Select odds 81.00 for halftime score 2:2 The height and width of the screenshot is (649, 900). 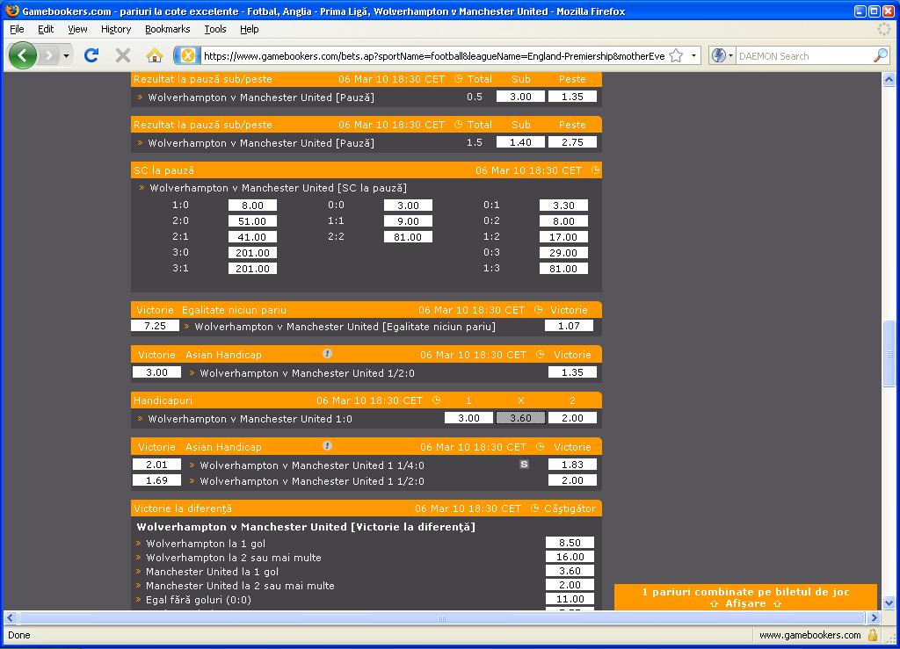tap(408, 237)
